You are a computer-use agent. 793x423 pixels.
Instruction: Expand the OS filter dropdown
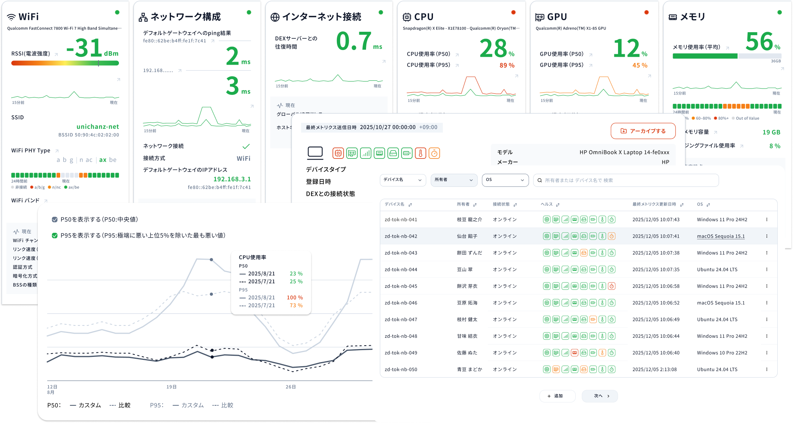coord(505,180)
